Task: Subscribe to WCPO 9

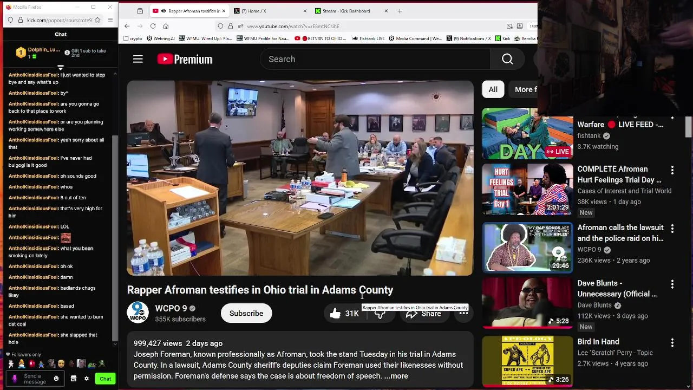Action: click(246, 313)
